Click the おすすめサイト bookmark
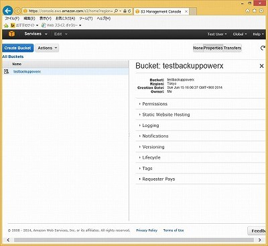 click(x=25, y=26)
